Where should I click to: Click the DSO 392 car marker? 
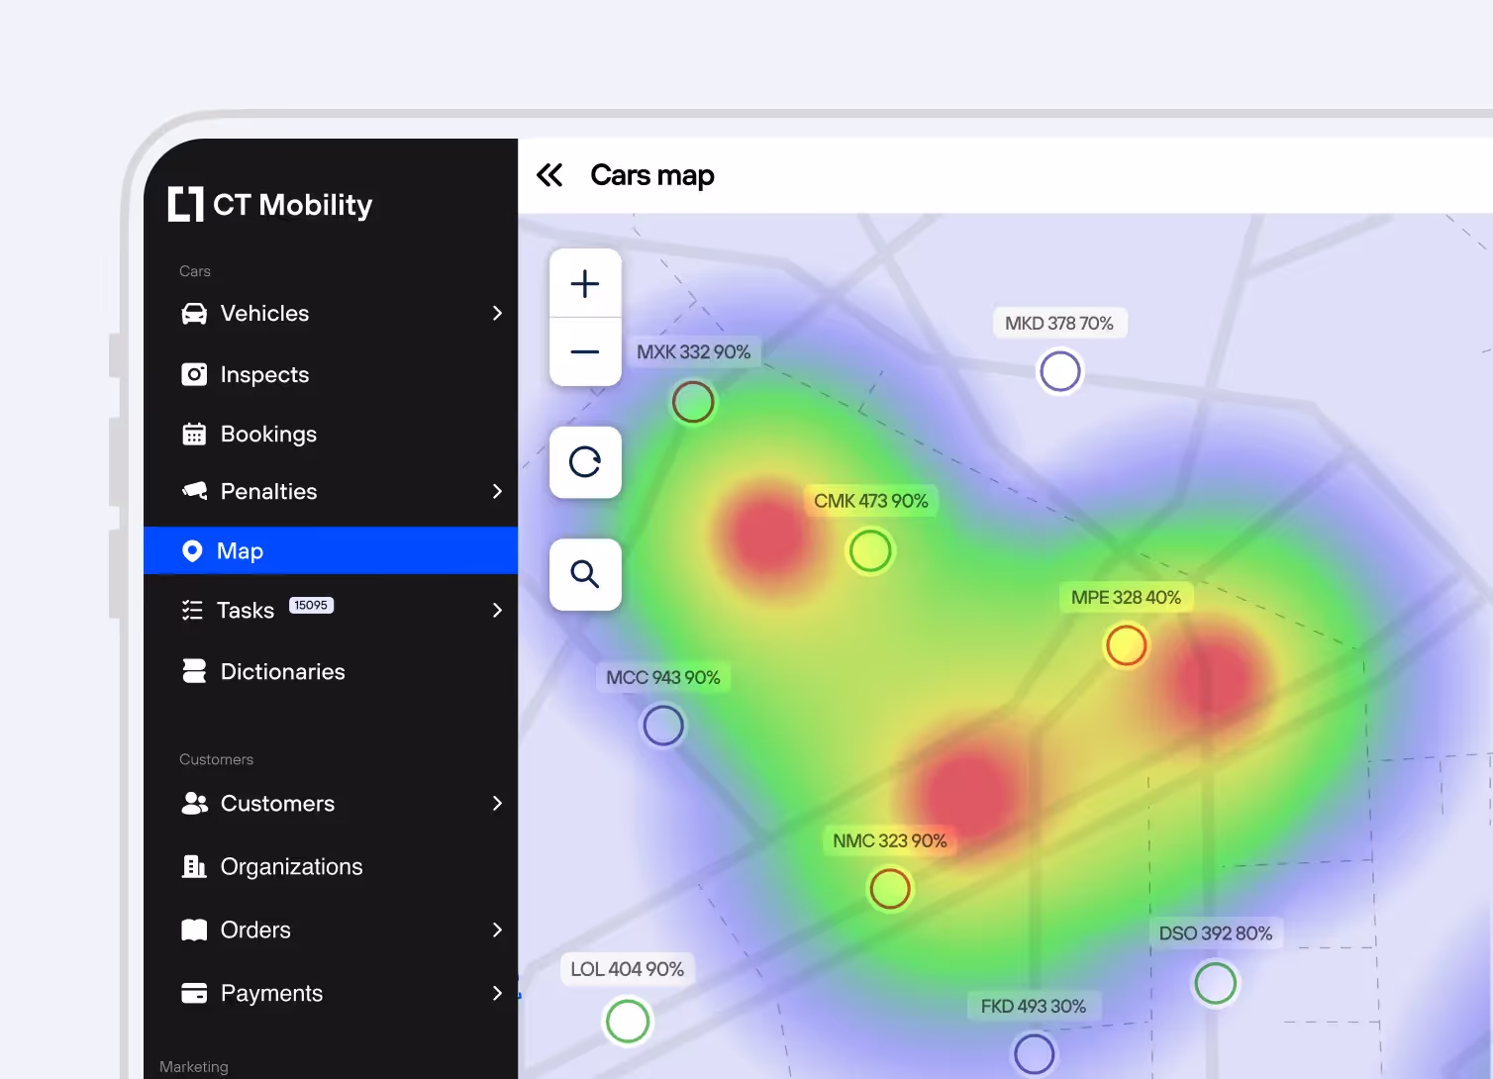point(1215,983)
